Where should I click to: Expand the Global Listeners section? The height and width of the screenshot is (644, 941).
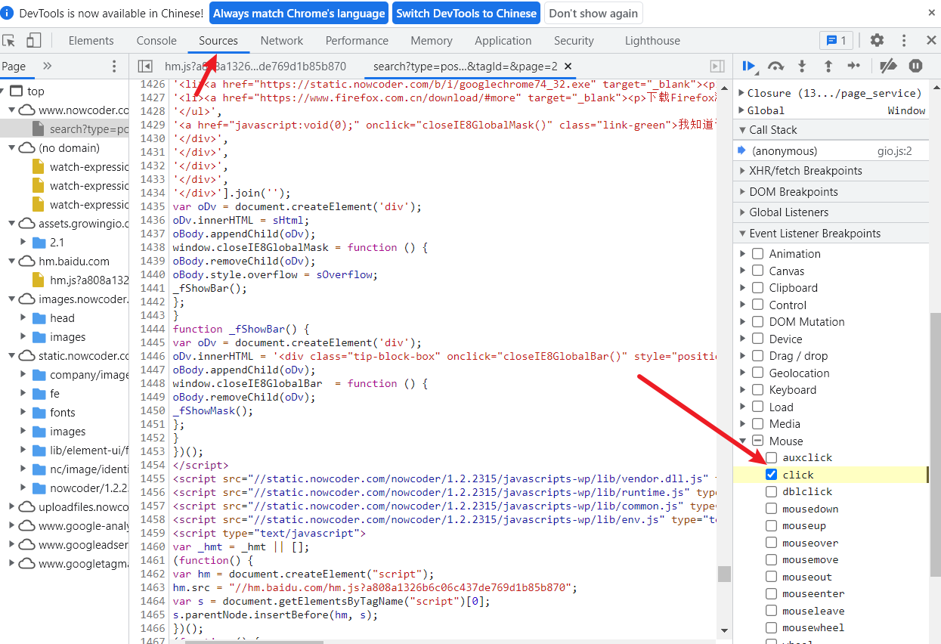pos(831,212)
